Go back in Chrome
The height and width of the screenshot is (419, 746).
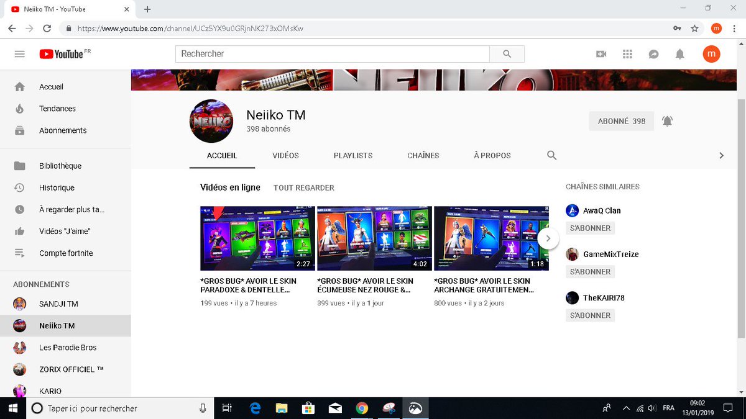(12, 29)
